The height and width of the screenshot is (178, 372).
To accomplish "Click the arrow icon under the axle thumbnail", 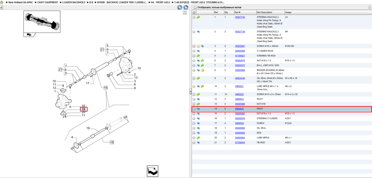I will [x=29, y=34].
